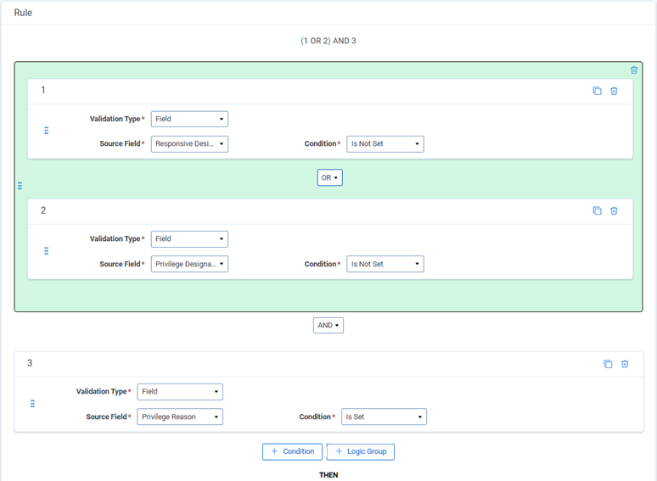Image resolution: width=657 pixels, height=481 pixels.
Task: Open Condition dropdown in condition 1
Action: tap(385, 144)
